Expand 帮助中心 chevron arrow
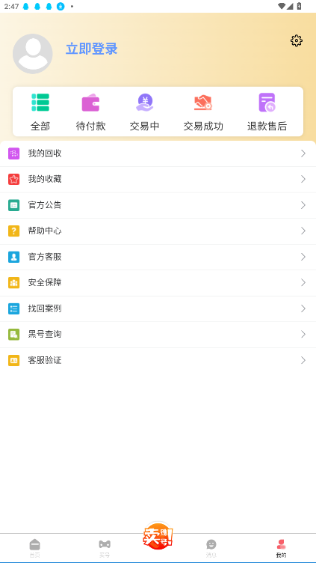 (x=303, y=231)
